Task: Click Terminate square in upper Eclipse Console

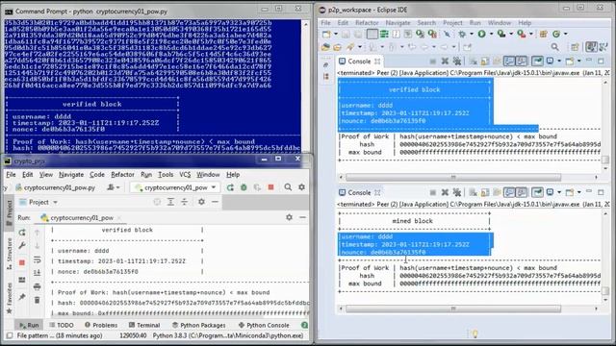Action: [432, 62]
